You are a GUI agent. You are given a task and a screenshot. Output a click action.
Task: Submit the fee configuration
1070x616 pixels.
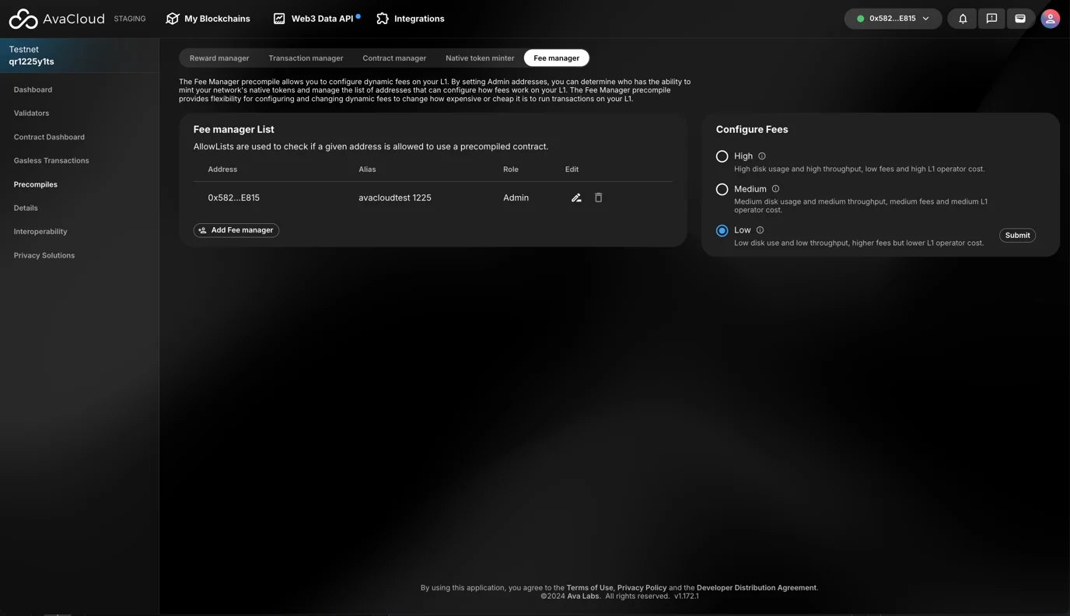coord(1017,236)
